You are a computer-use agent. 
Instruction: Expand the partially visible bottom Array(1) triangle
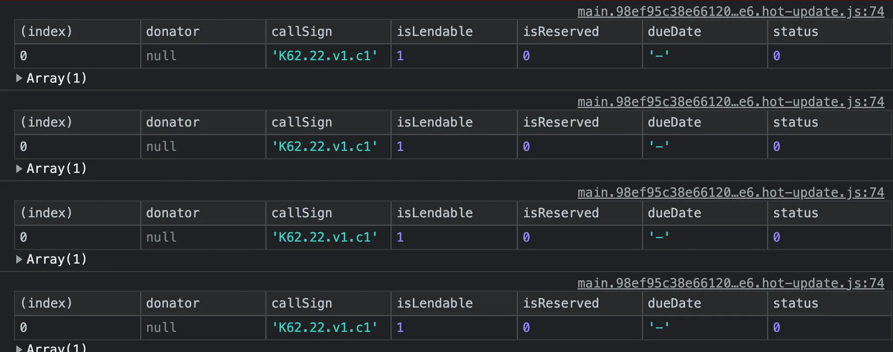point(19,348)
